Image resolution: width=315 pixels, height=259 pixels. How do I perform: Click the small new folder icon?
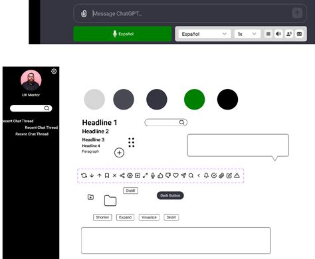(x=90, y=197)
